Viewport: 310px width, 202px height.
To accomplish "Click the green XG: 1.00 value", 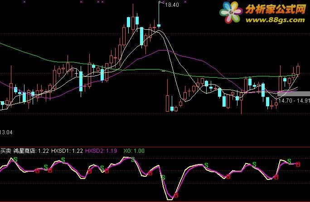I will point(134,151).
